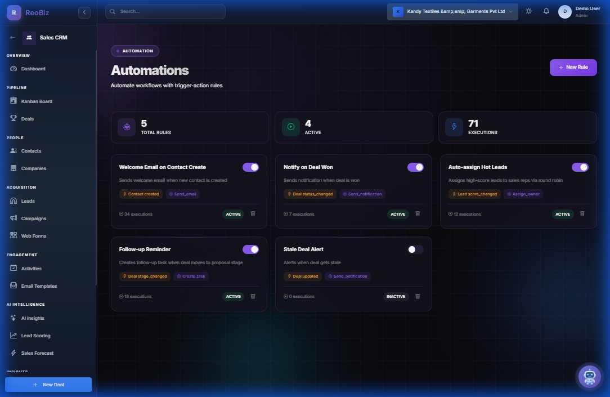
Task: Delete the Stale Deal Alert rule
Action: (418, 296)
